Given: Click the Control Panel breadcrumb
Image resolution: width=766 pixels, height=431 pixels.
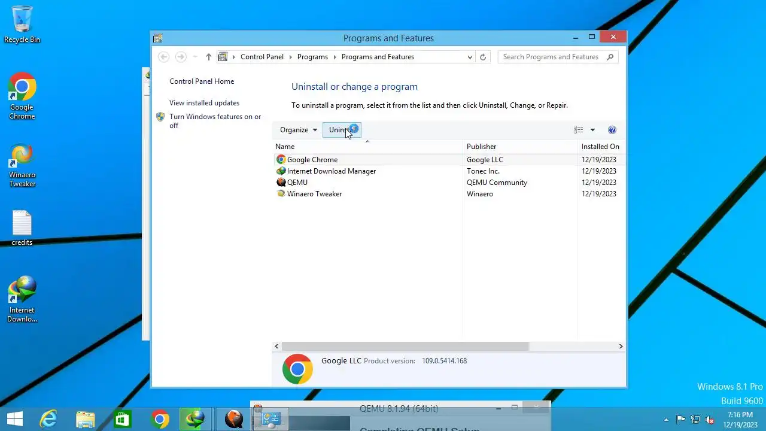Looking at the screenshot, I should point(262,57).
